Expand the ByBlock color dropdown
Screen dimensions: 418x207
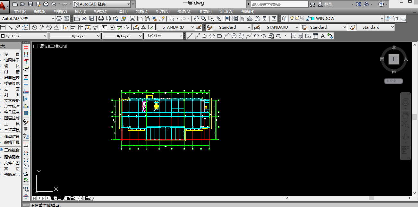point(45,36)
